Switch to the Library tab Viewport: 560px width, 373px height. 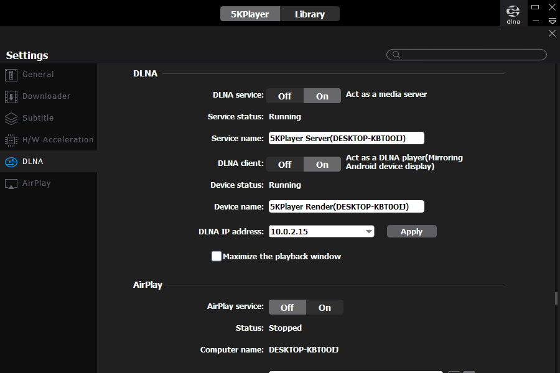point(310,14)
